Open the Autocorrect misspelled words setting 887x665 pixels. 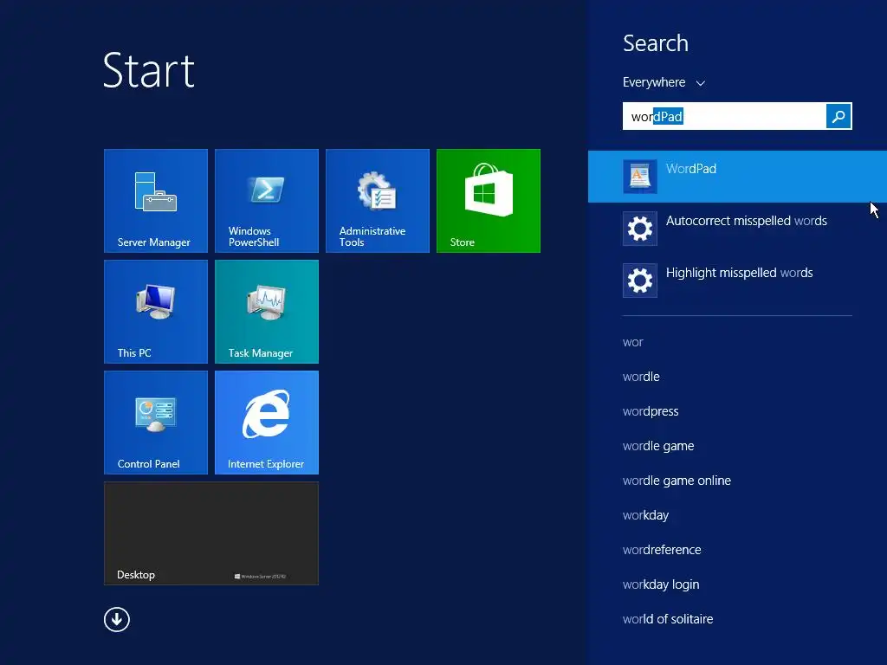click(x=737, y=229)
